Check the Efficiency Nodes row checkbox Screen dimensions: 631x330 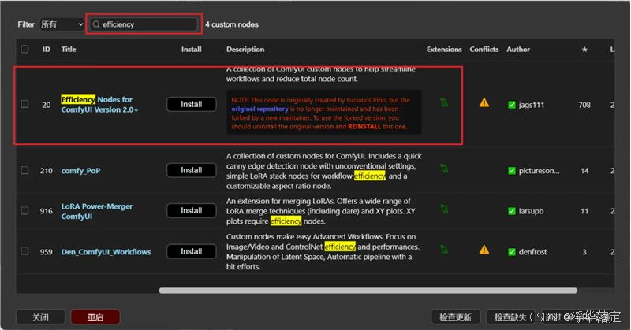(24, 104)
